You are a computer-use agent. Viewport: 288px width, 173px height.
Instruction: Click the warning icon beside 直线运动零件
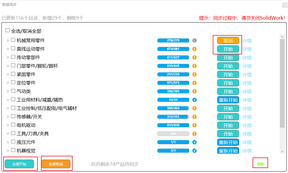pos(195,49)
